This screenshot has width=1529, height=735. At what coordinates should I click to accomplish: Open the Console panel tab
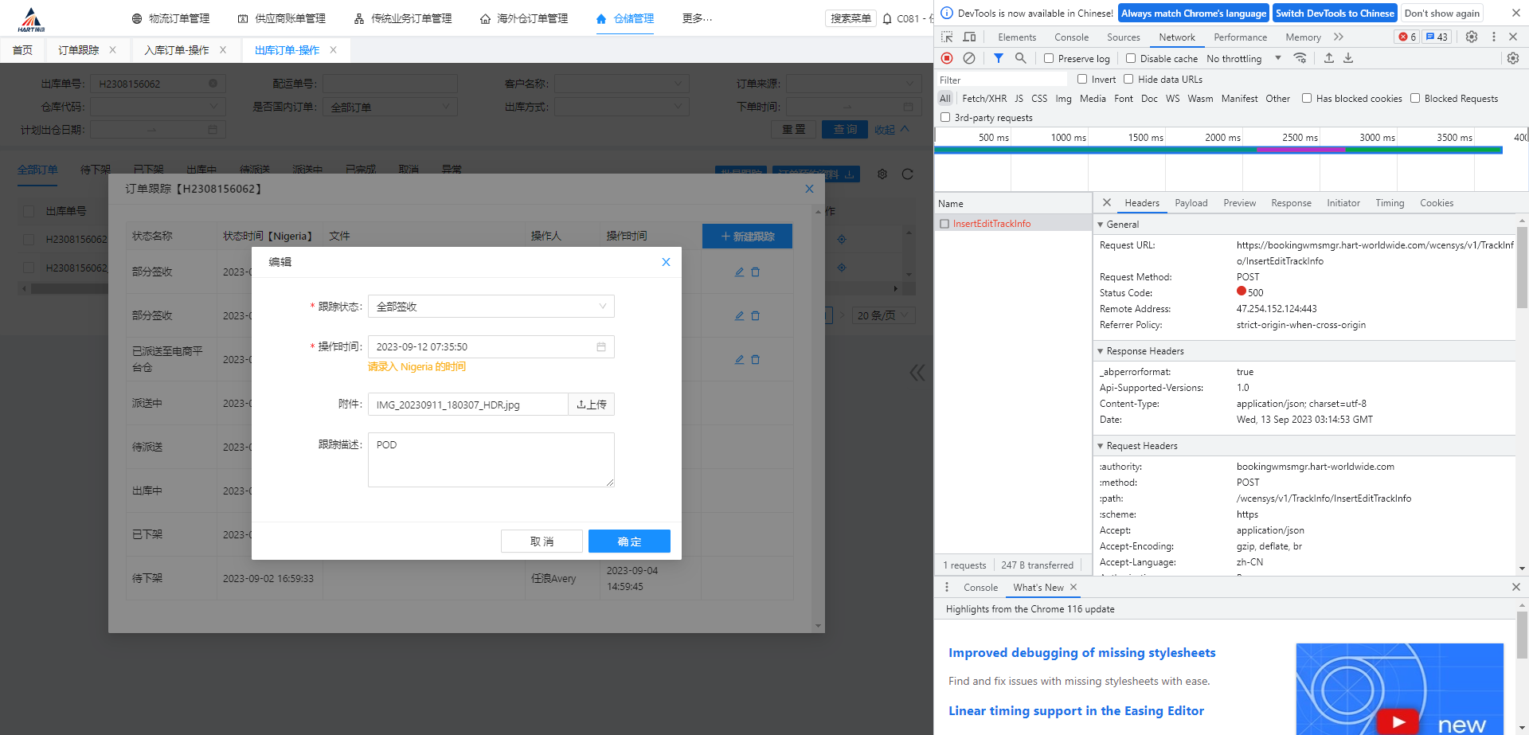click(1071, 37)
